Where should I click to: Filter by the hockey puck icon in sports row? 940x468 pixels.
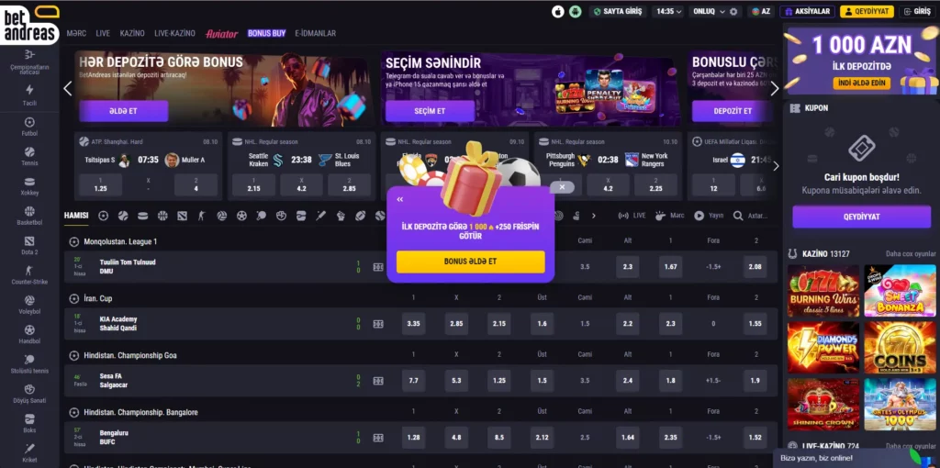click(x=142, y=216)
